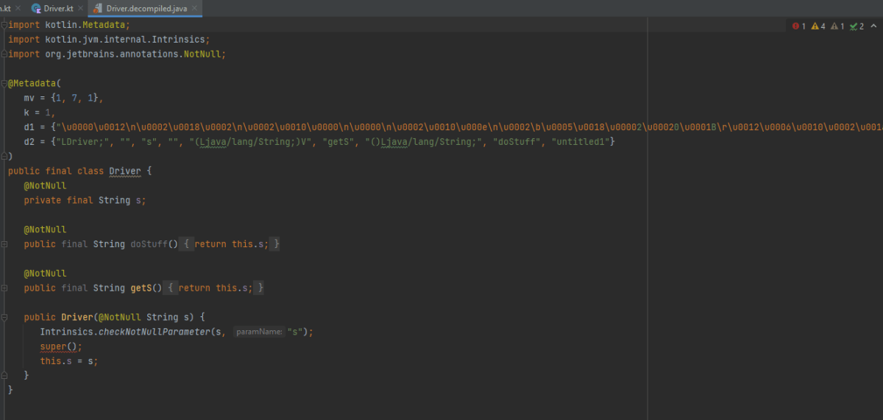Click the 'this.s = s;' assignment line
Viewport: 883px width, 420px height.
pyautogui.click(x=69, y=361)
